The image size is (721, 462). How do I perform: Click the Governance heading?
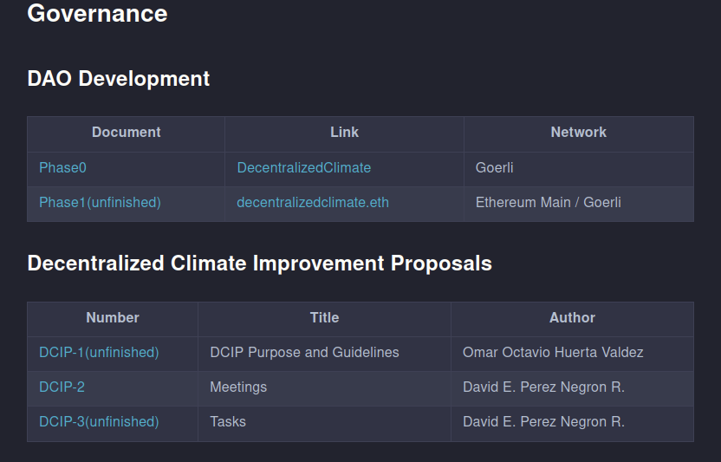(x=97, y=13)
